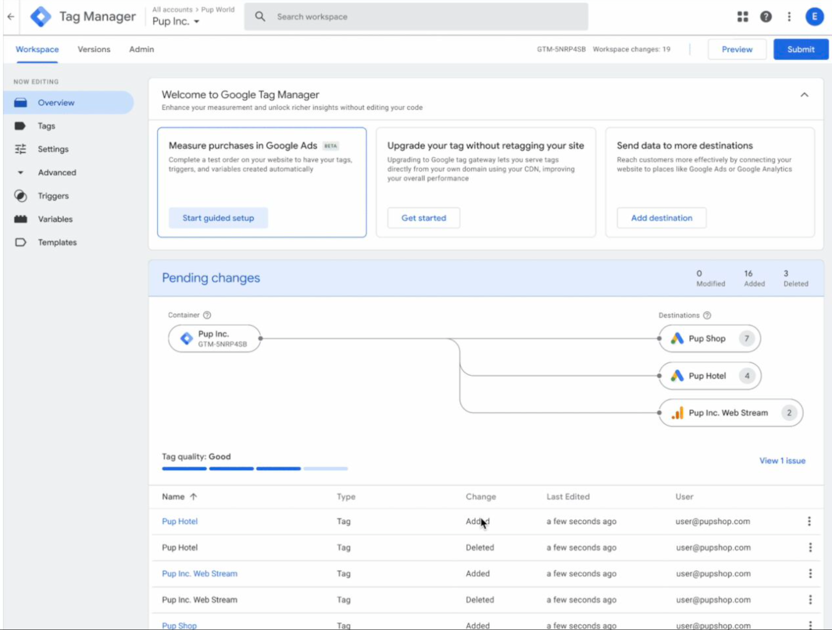Open the added Pup Hotel tag link
832x630 pixels.
click(180, 522)
